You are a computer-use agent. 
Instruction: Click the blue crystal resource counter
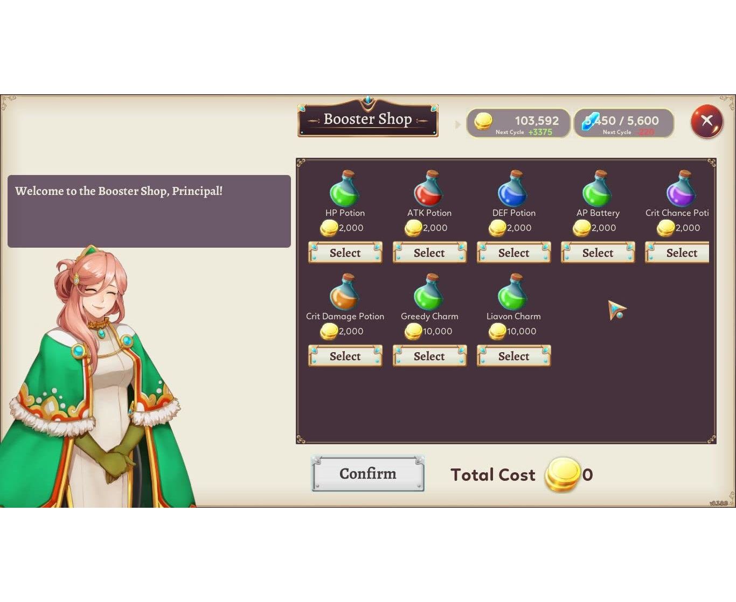point(624,123)
